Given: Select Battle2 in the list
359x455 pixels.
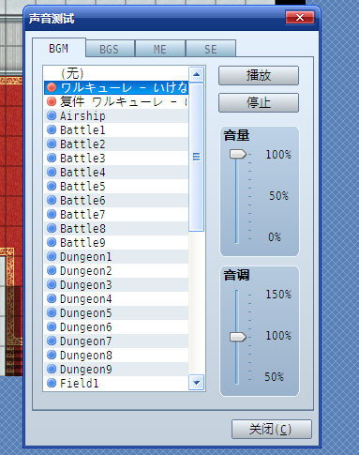Looking at the screenshot, I should point(116,144).
